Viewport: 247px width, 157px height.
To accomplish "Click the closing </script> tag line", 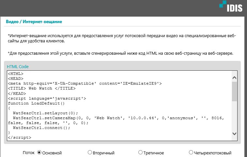I will [x=20, y=137].
